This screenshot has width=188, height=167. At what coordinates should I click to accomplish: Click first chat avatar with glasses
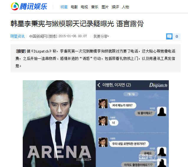coord(103,104)
